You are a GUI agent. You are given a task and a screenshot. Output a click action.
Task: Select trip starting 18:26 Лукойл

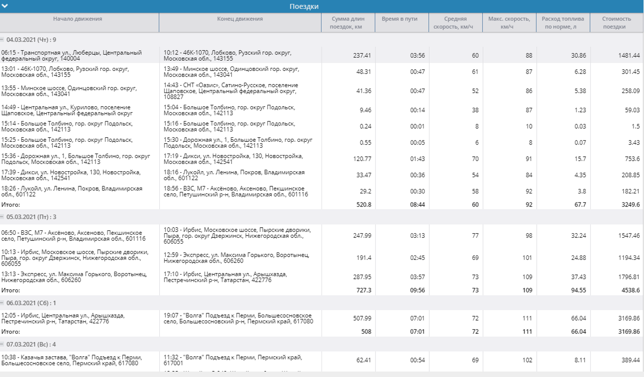click(x=72, y=192)
